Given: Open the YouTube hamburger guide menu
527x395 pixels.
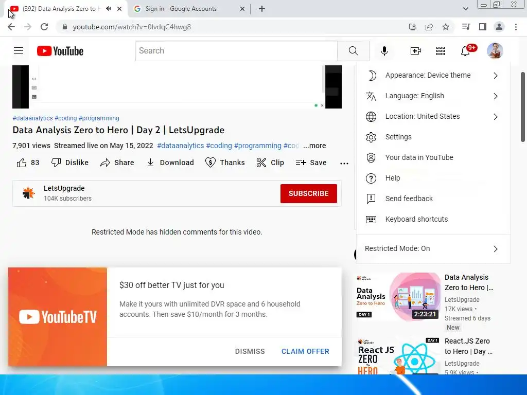Looking at the screenshot, I should pos(19,51).
